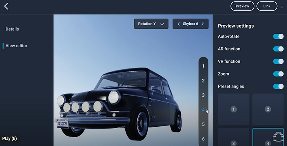The height and width of the screenshot is (146, 287).
Task: Select preset angle 1 in the viewer strip
Action: [x=203, y=66]
